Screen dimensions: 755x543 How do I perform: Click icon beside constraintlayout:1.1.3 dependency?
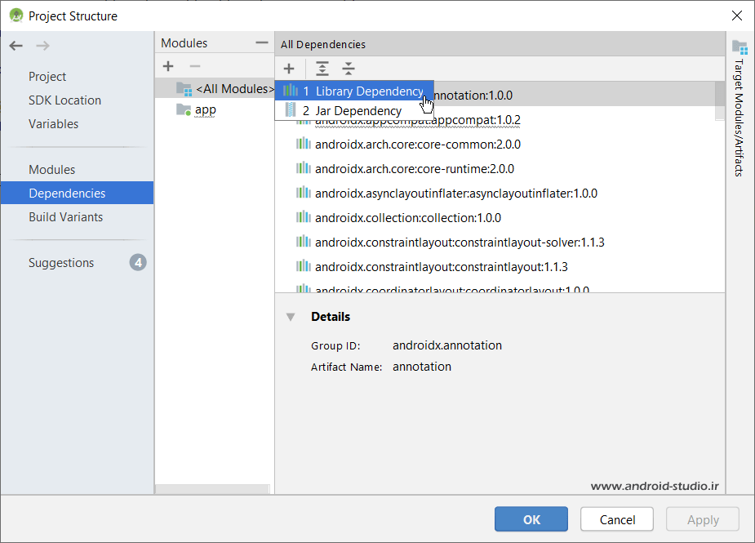pyautogui.click(x=303, y=266)
